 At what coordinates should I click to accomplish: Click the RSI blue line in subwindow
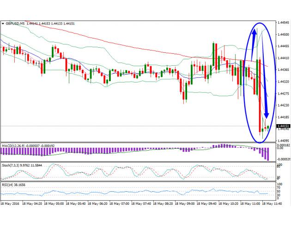point(139,191)
